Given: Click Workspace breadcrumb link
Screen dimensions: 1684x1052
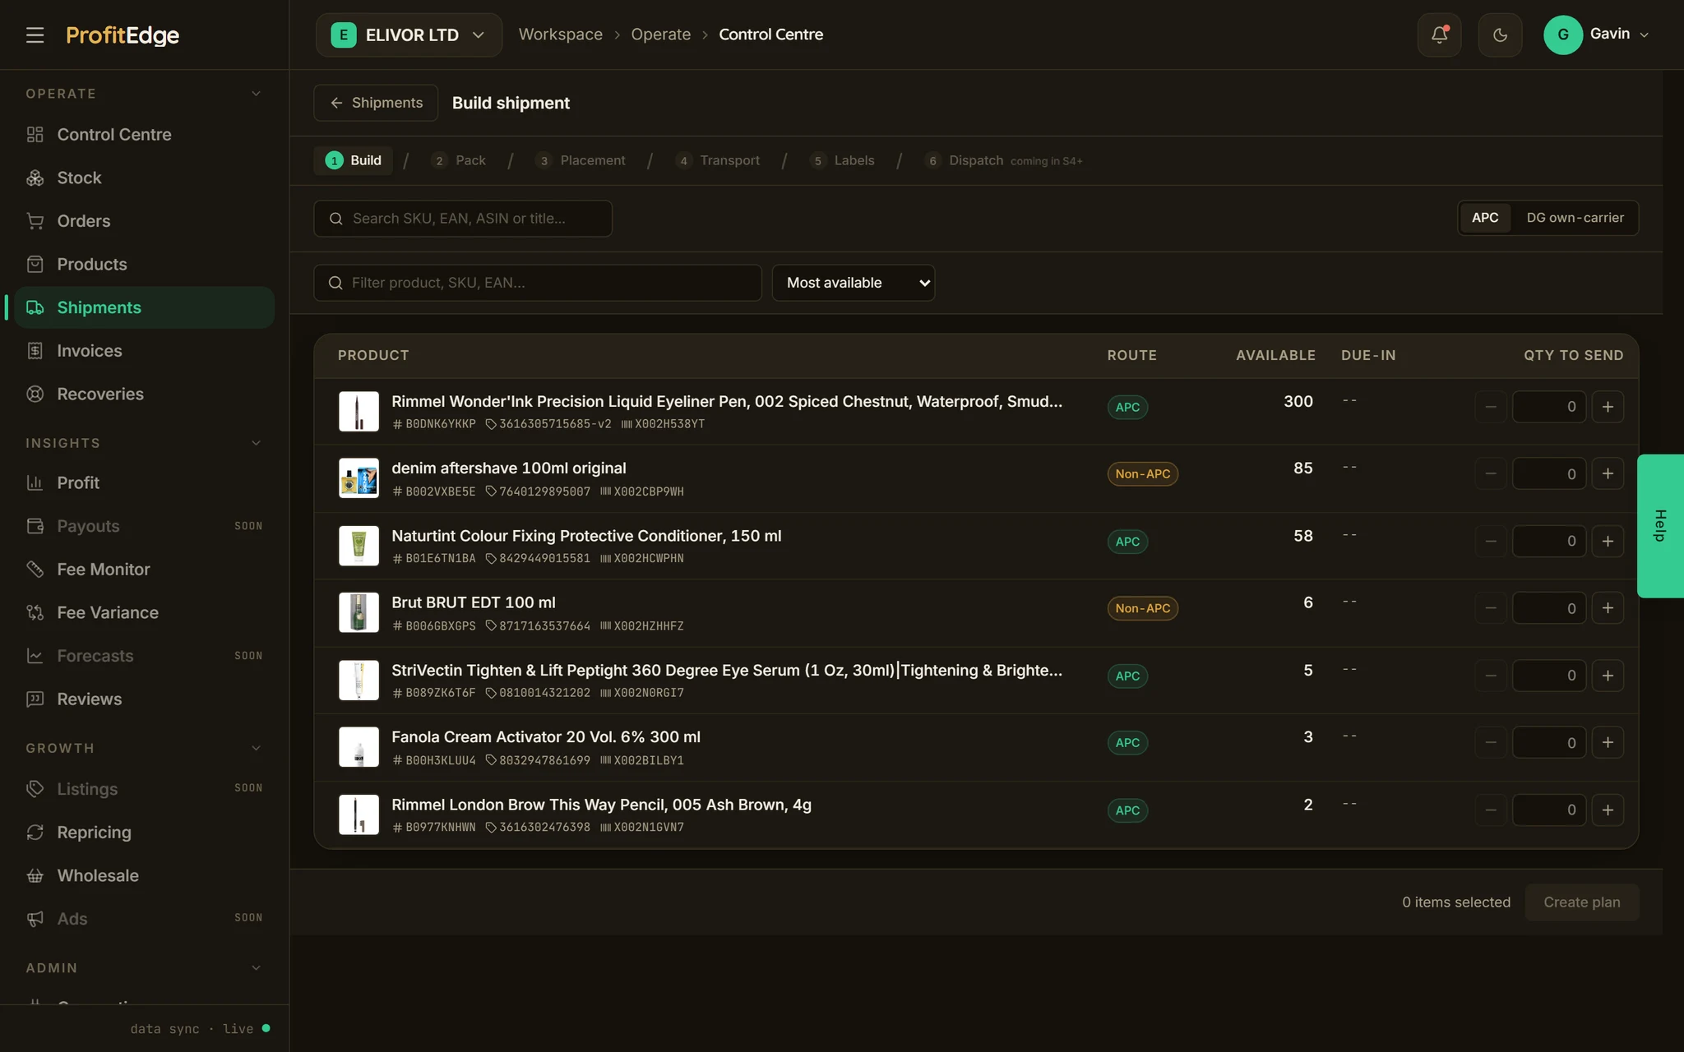Looking at the screenshot, I should (x=560, y=35).
